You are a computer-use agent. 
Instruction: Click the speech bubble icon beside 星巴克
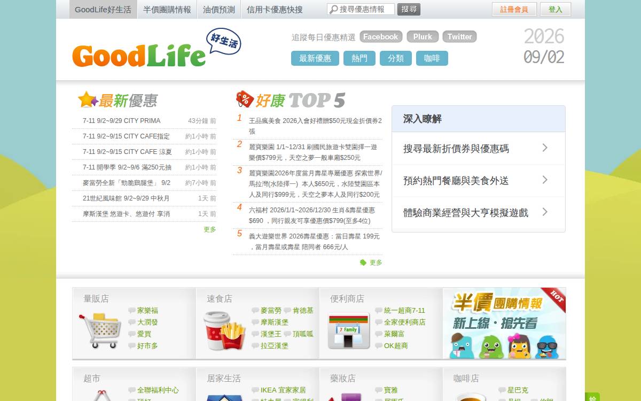[502, 390]
